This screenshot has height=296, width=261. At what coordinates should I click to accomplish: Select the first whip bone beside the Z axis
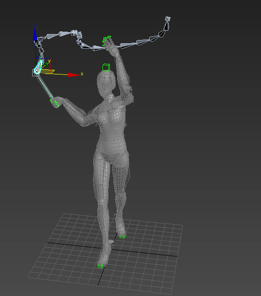click(41, 39)
